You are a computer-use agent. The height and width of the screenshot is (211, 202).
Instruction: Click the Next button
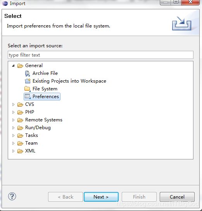101,197
